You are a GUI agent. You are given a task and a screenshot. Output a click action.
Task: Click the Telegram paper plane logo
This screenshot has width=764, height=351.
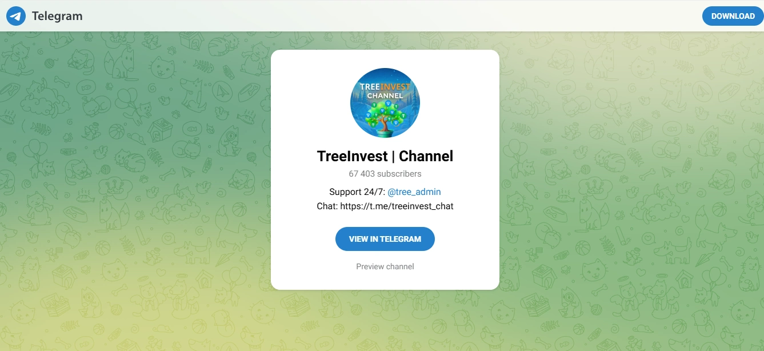coord(16,16)
